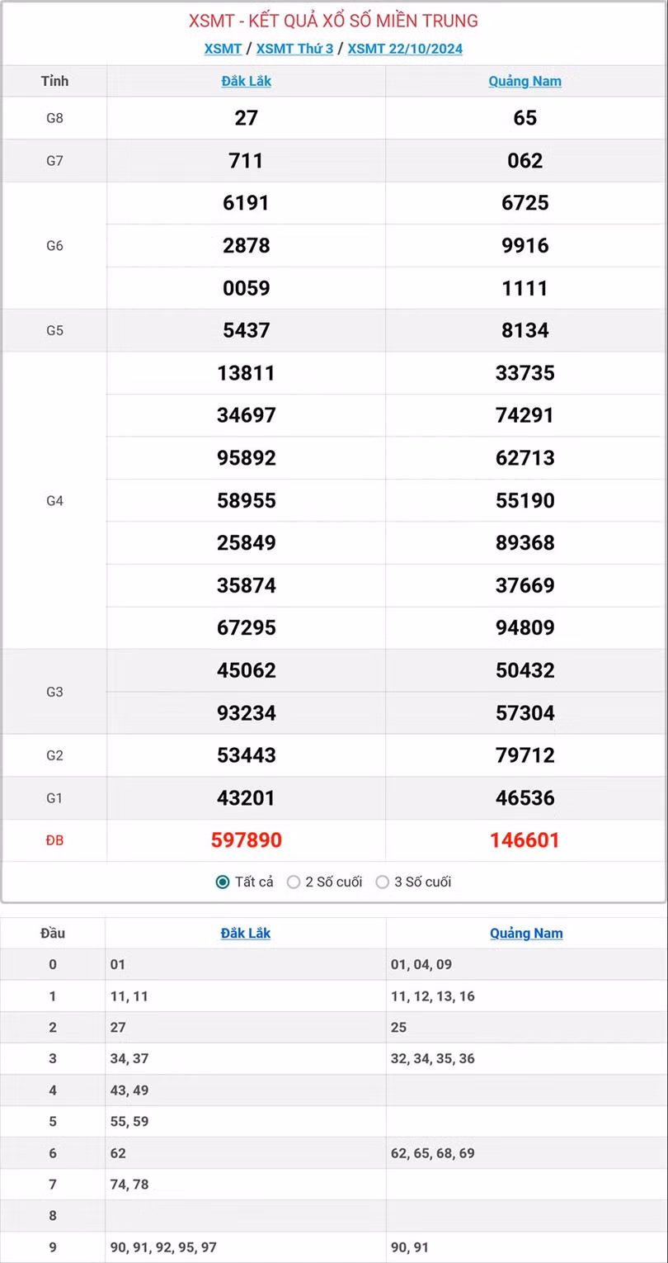The height and width of the screenshot is (1263, 668).
Task: Click the G1 number 43201
Action: point(247,798)
